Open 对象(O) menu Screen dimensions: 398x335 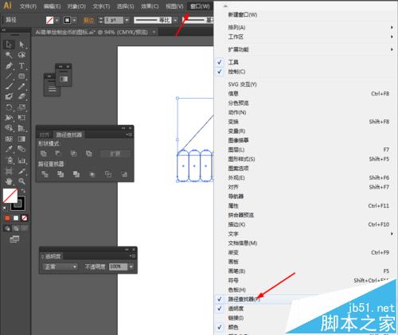[76, 6]
